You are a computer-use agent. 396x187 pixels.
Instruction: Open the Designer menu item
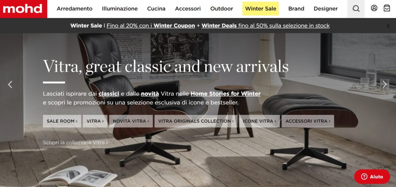tap(326, 9)
